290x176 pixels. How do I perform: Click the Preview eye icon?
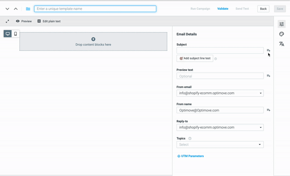tap(17, 21)
